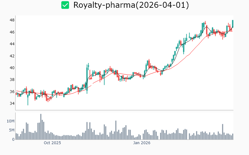Click the 48 price axis label

click(12, 20)
